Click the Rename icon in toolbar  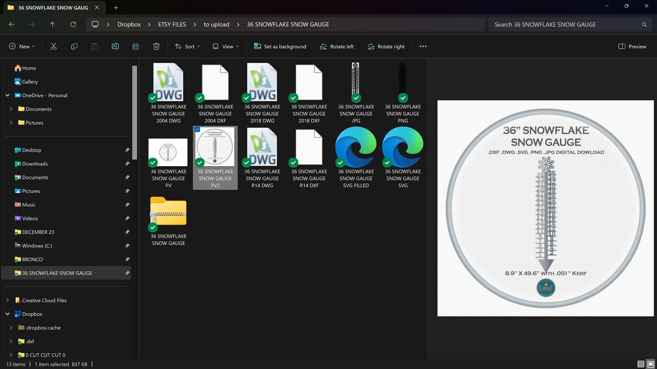pos(115,46)
